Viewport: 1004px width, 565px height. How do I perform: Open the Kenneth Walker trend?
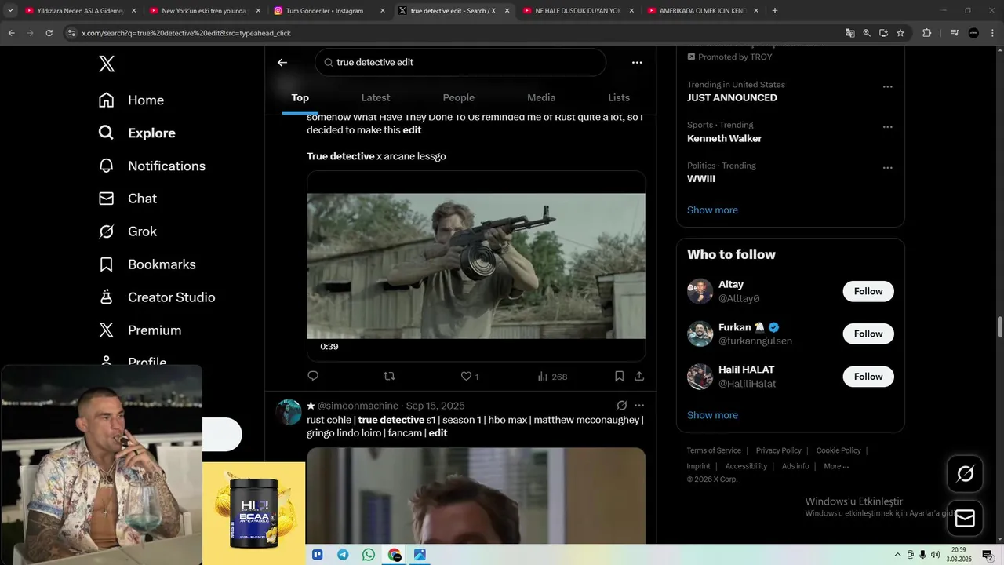click(725, 139)
